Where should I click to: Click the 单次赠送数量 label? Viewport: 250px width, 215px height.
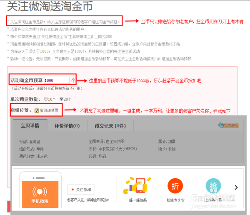click(x=25, y=99)
